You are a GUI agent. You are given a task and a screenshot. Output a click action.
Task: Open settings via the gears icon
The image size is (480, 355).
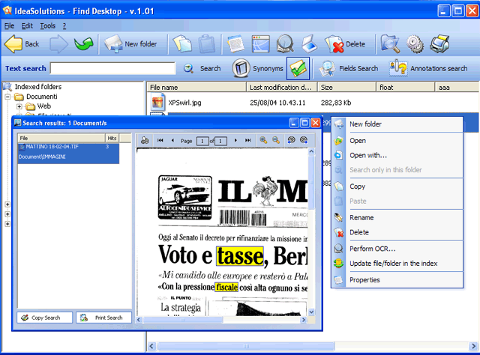(x=415, y=44)
